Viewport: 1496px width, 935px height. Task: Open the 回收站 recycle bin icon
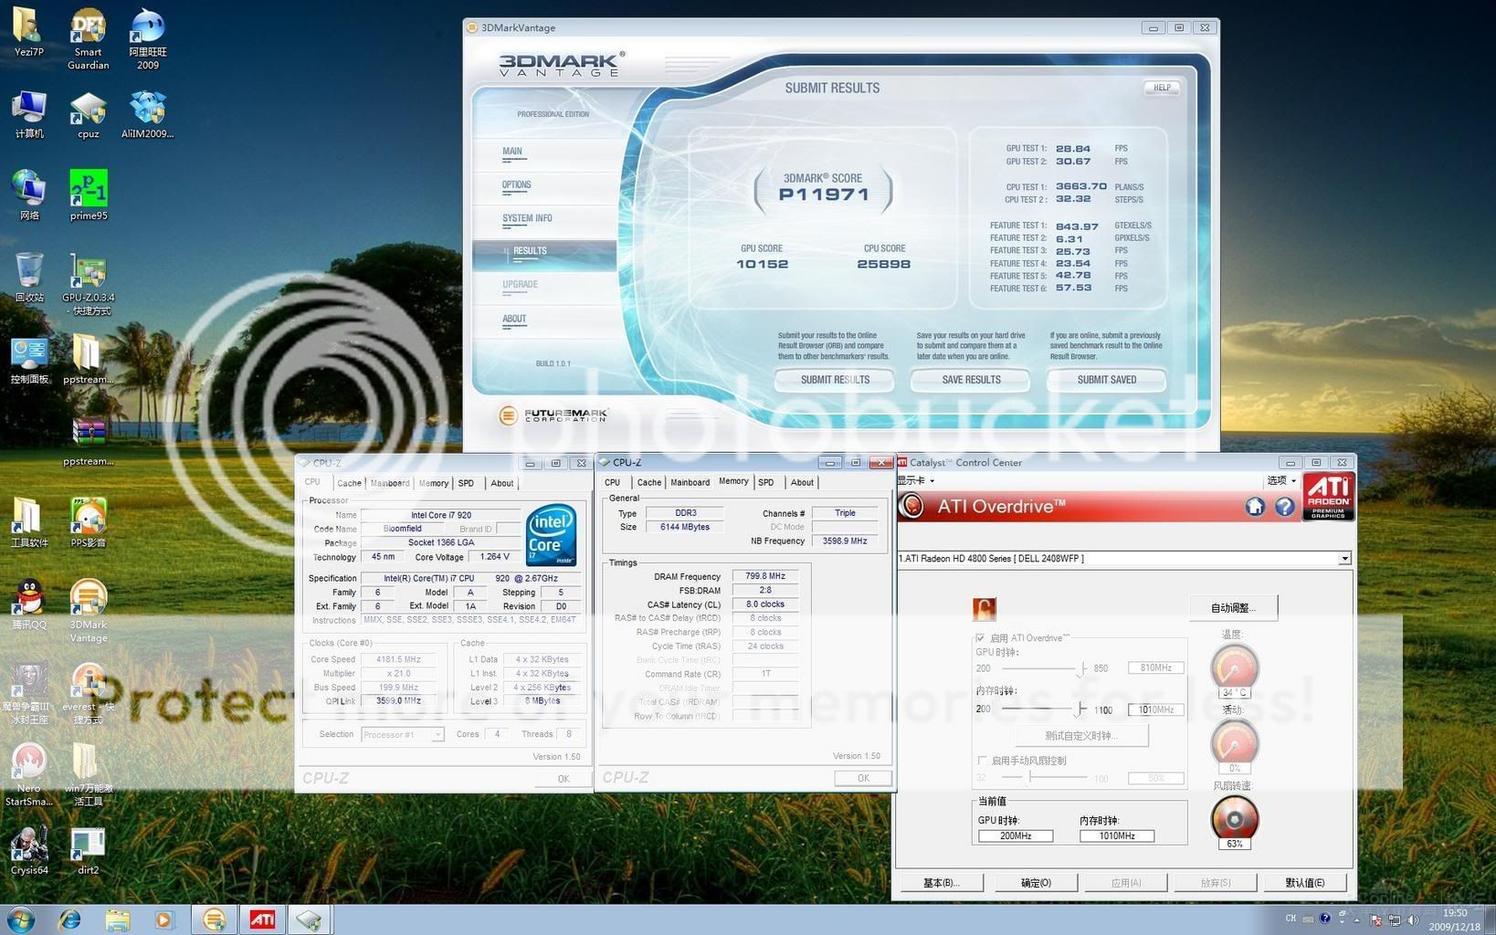[28, 278]
